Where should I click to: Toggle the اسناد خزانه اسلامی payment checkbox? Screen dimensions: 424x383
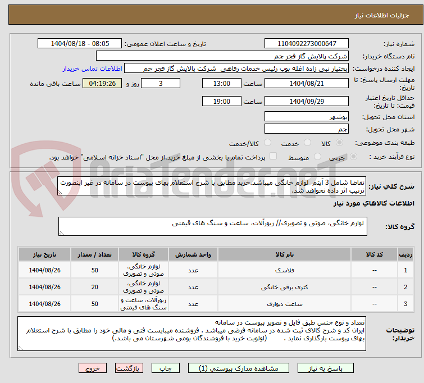(x=273, y=157)
